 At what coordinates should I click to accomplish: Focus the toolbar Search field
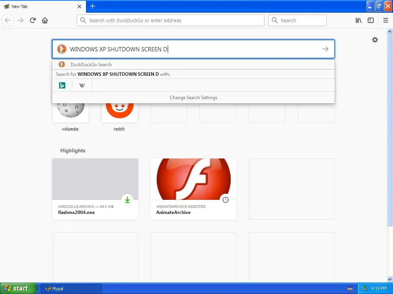[297, 21]
